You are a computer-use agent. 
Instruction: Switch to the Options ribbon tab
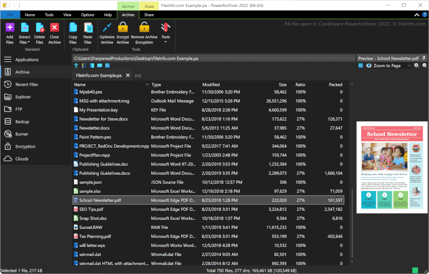point(87,14)
